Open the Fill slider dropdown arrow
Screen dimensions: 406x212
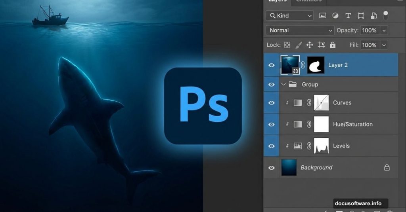(x=384, y=45)
